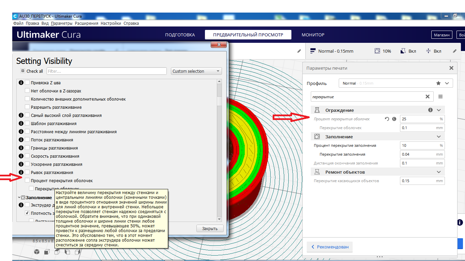The width and height of the screenshot is (465, 261).
Task: Click the Filter input field
Action: [107, 71]
